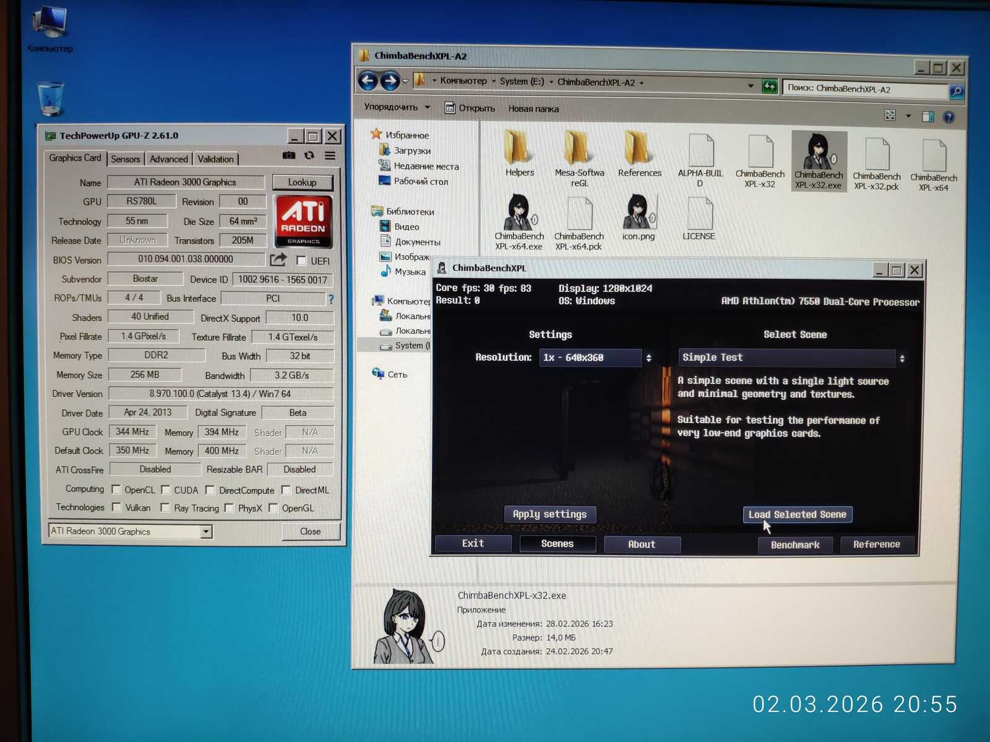Open the References folder
The image size is (990, 742).
(639, 153)
